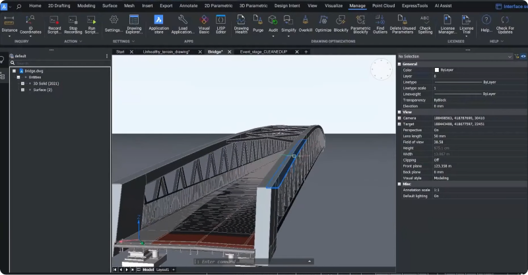Open the Application store

pos(158,20)
